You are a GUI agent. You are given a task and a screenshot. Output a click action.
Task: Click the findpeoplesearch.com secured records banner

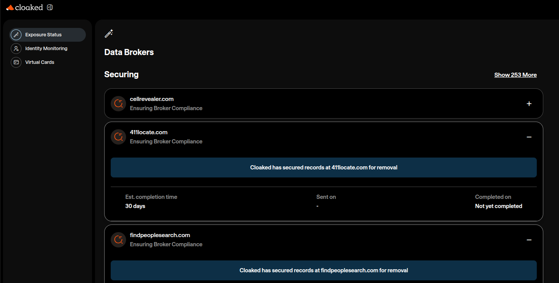[x=324, y=270]
